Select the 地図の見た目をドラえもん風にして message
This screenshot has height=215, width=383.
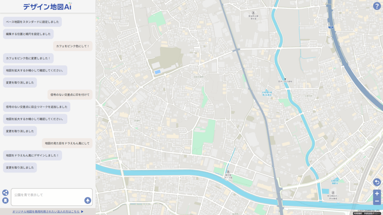[67, 143]
